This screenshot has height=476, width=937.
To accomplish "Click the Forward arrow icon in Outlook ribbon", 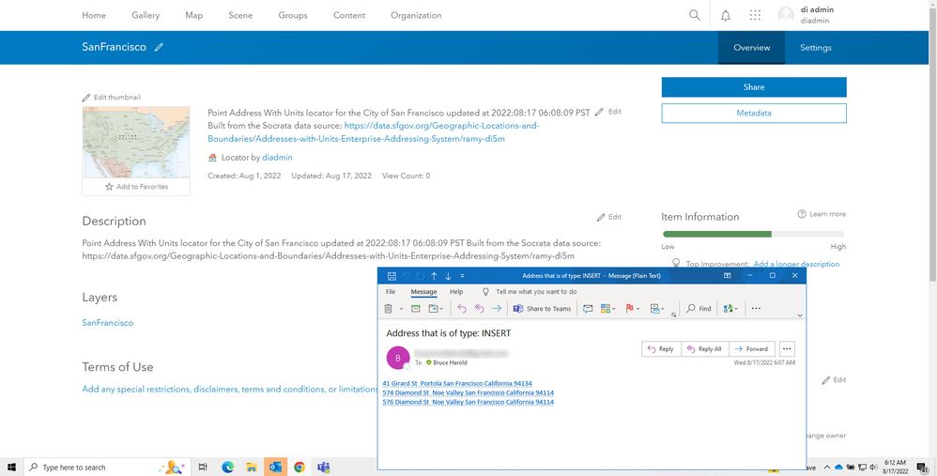I will pos(497,309).
